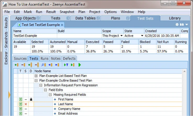Click the green plus expand-all items icon

[x=30, y=65]
